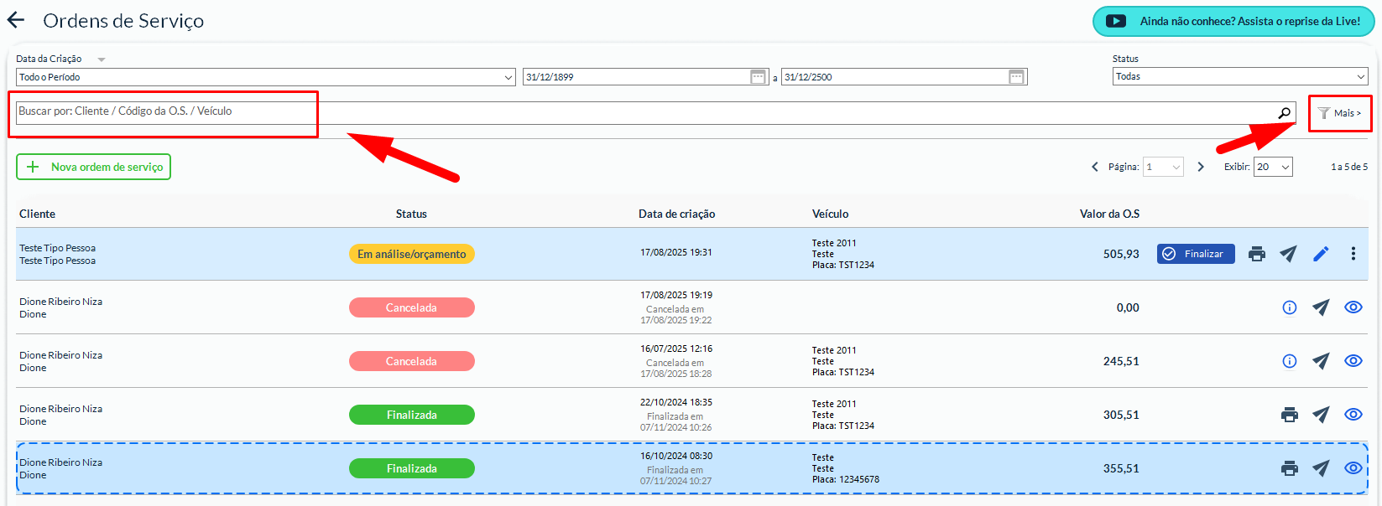View the 305,51 order with eye icon

(x=1353, y=415)
